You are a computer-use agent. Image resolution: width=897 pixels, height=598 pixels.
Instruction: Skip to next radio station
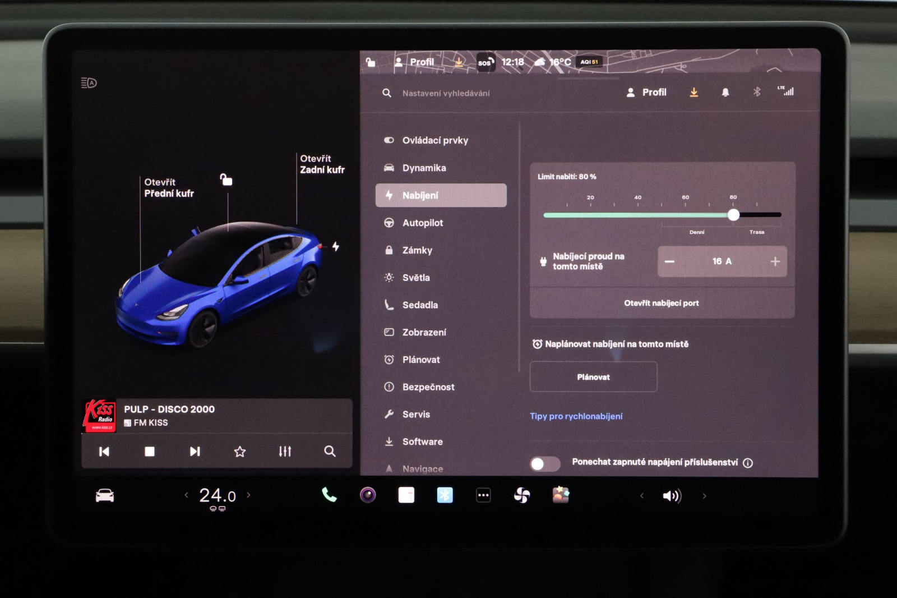(x=195, y=452)
